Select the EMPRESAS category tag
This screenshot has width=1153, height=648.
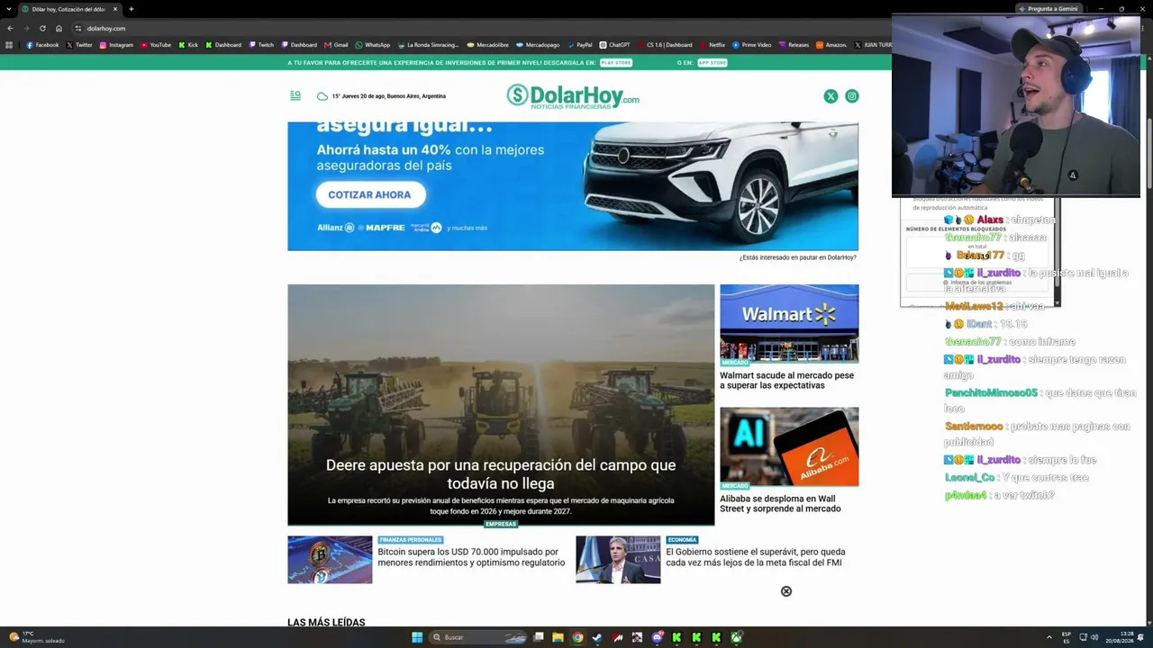[501, 524]
